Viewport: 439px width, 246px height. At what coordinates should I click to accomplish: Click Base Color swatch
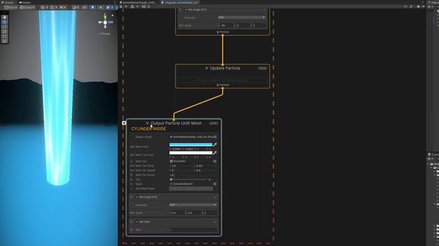pos(191,144)
